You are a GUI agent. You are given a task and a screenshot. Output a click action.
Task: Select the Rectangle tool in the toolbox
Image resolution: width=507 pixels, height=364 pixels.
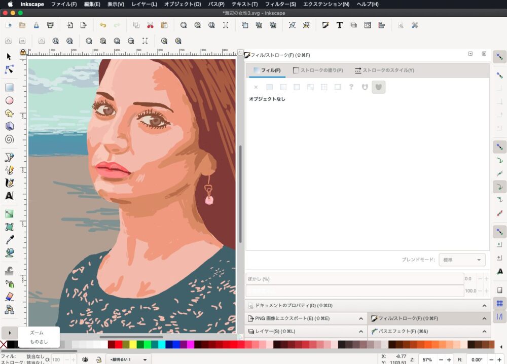(9, 87)
